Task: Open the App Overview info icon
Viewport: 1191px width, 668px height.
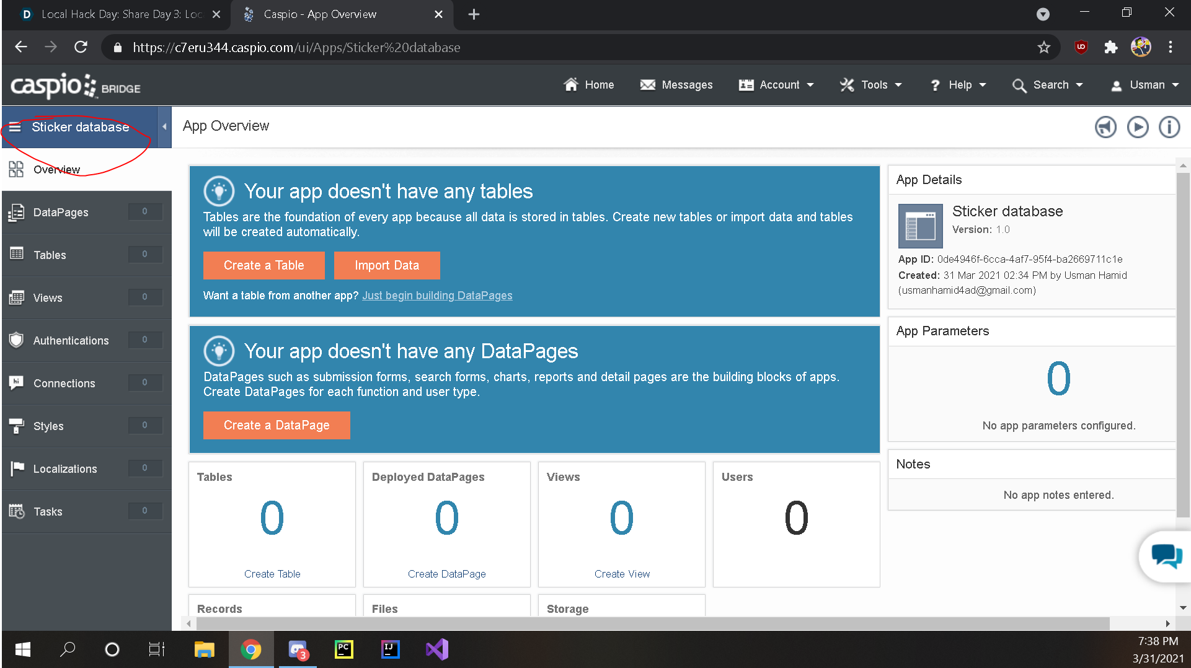Action: (1169, 127)
